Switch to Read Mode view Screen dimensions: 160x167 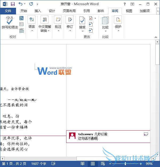coord(82,164)
